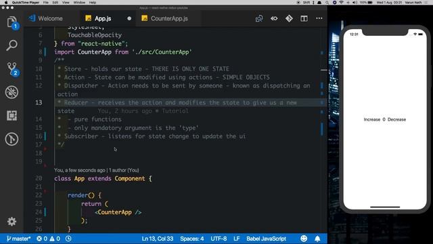This screenshot has width=433, height=244.
Task: Click the date and time in menu bar
Action: point(390,2)
